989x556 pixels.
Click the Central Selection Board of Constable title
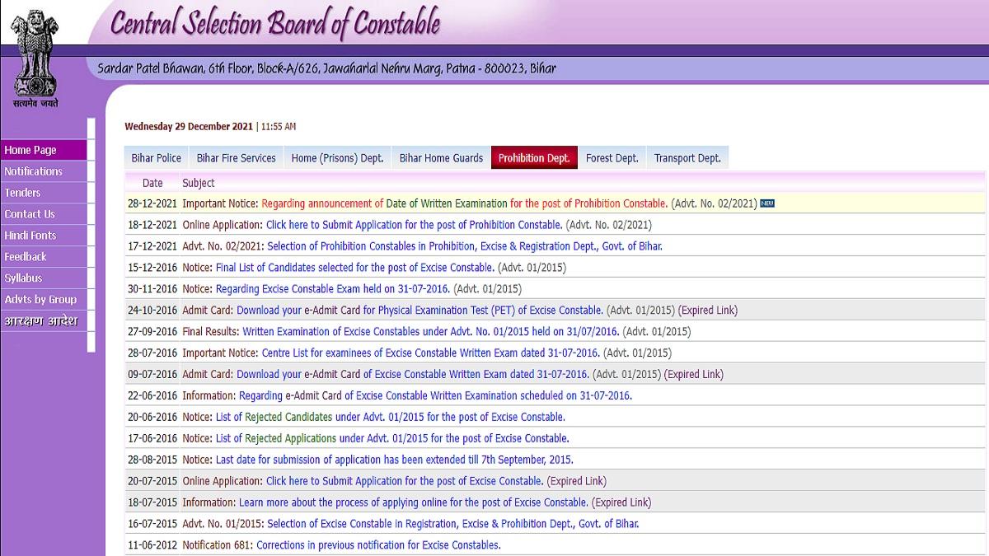tap(274, 25)
